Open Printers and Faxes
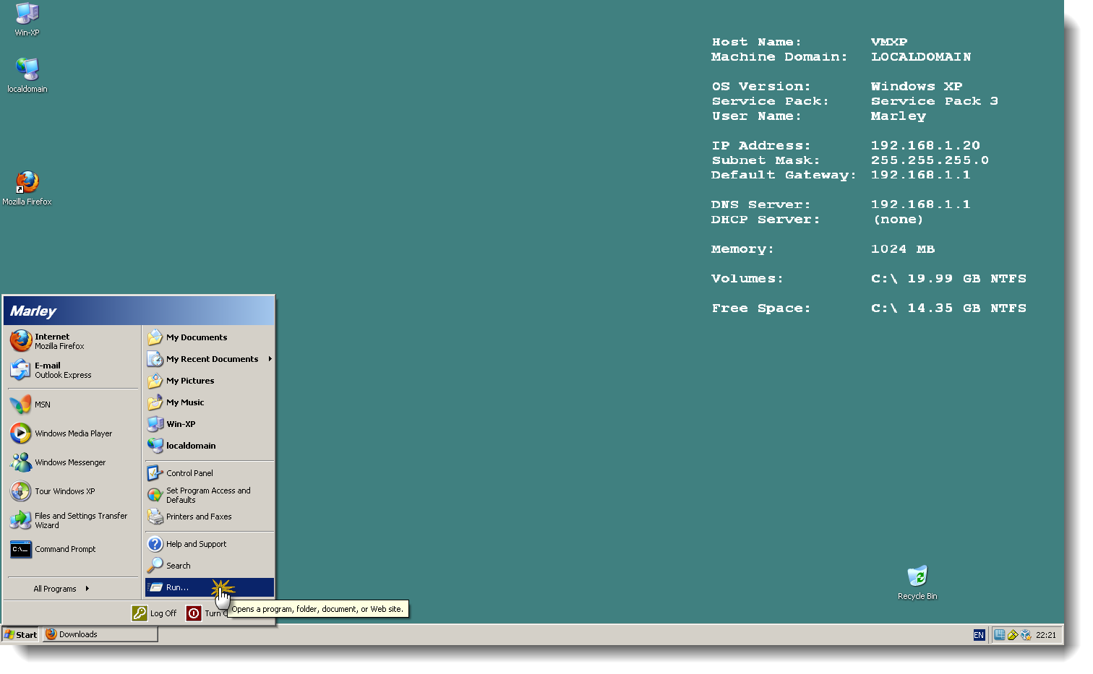This screenshot has height=674, width=1093. 197,517
